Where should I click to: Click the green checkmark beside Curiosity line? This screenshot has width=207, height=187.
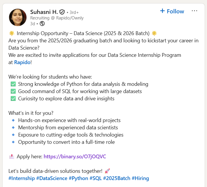click(13, 99)
